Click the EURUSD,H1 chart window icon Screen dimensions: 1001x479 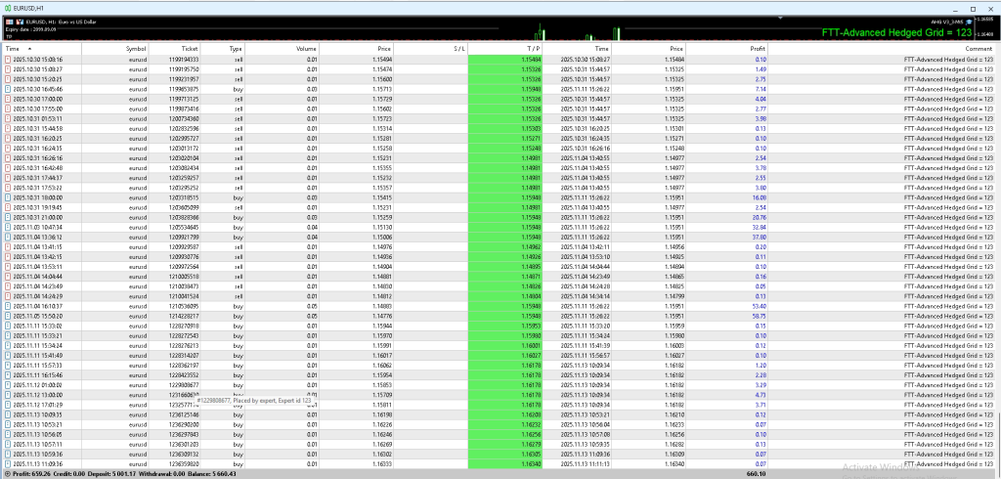click(x=7, y=9)
